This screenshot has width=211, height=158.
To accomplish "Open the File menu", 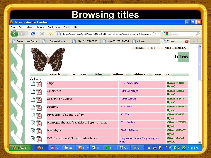I will pyautogui.click(x=13, y=27).
